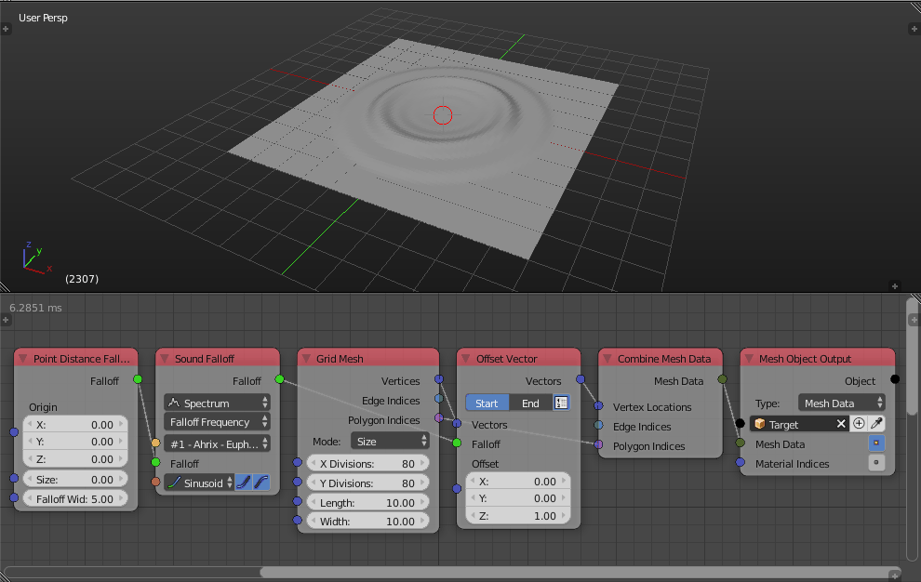The width and height of the screenshot is (921, 582).
Task: Click the Mesh Object Output Object socket
Action: [x=895, y=379]
